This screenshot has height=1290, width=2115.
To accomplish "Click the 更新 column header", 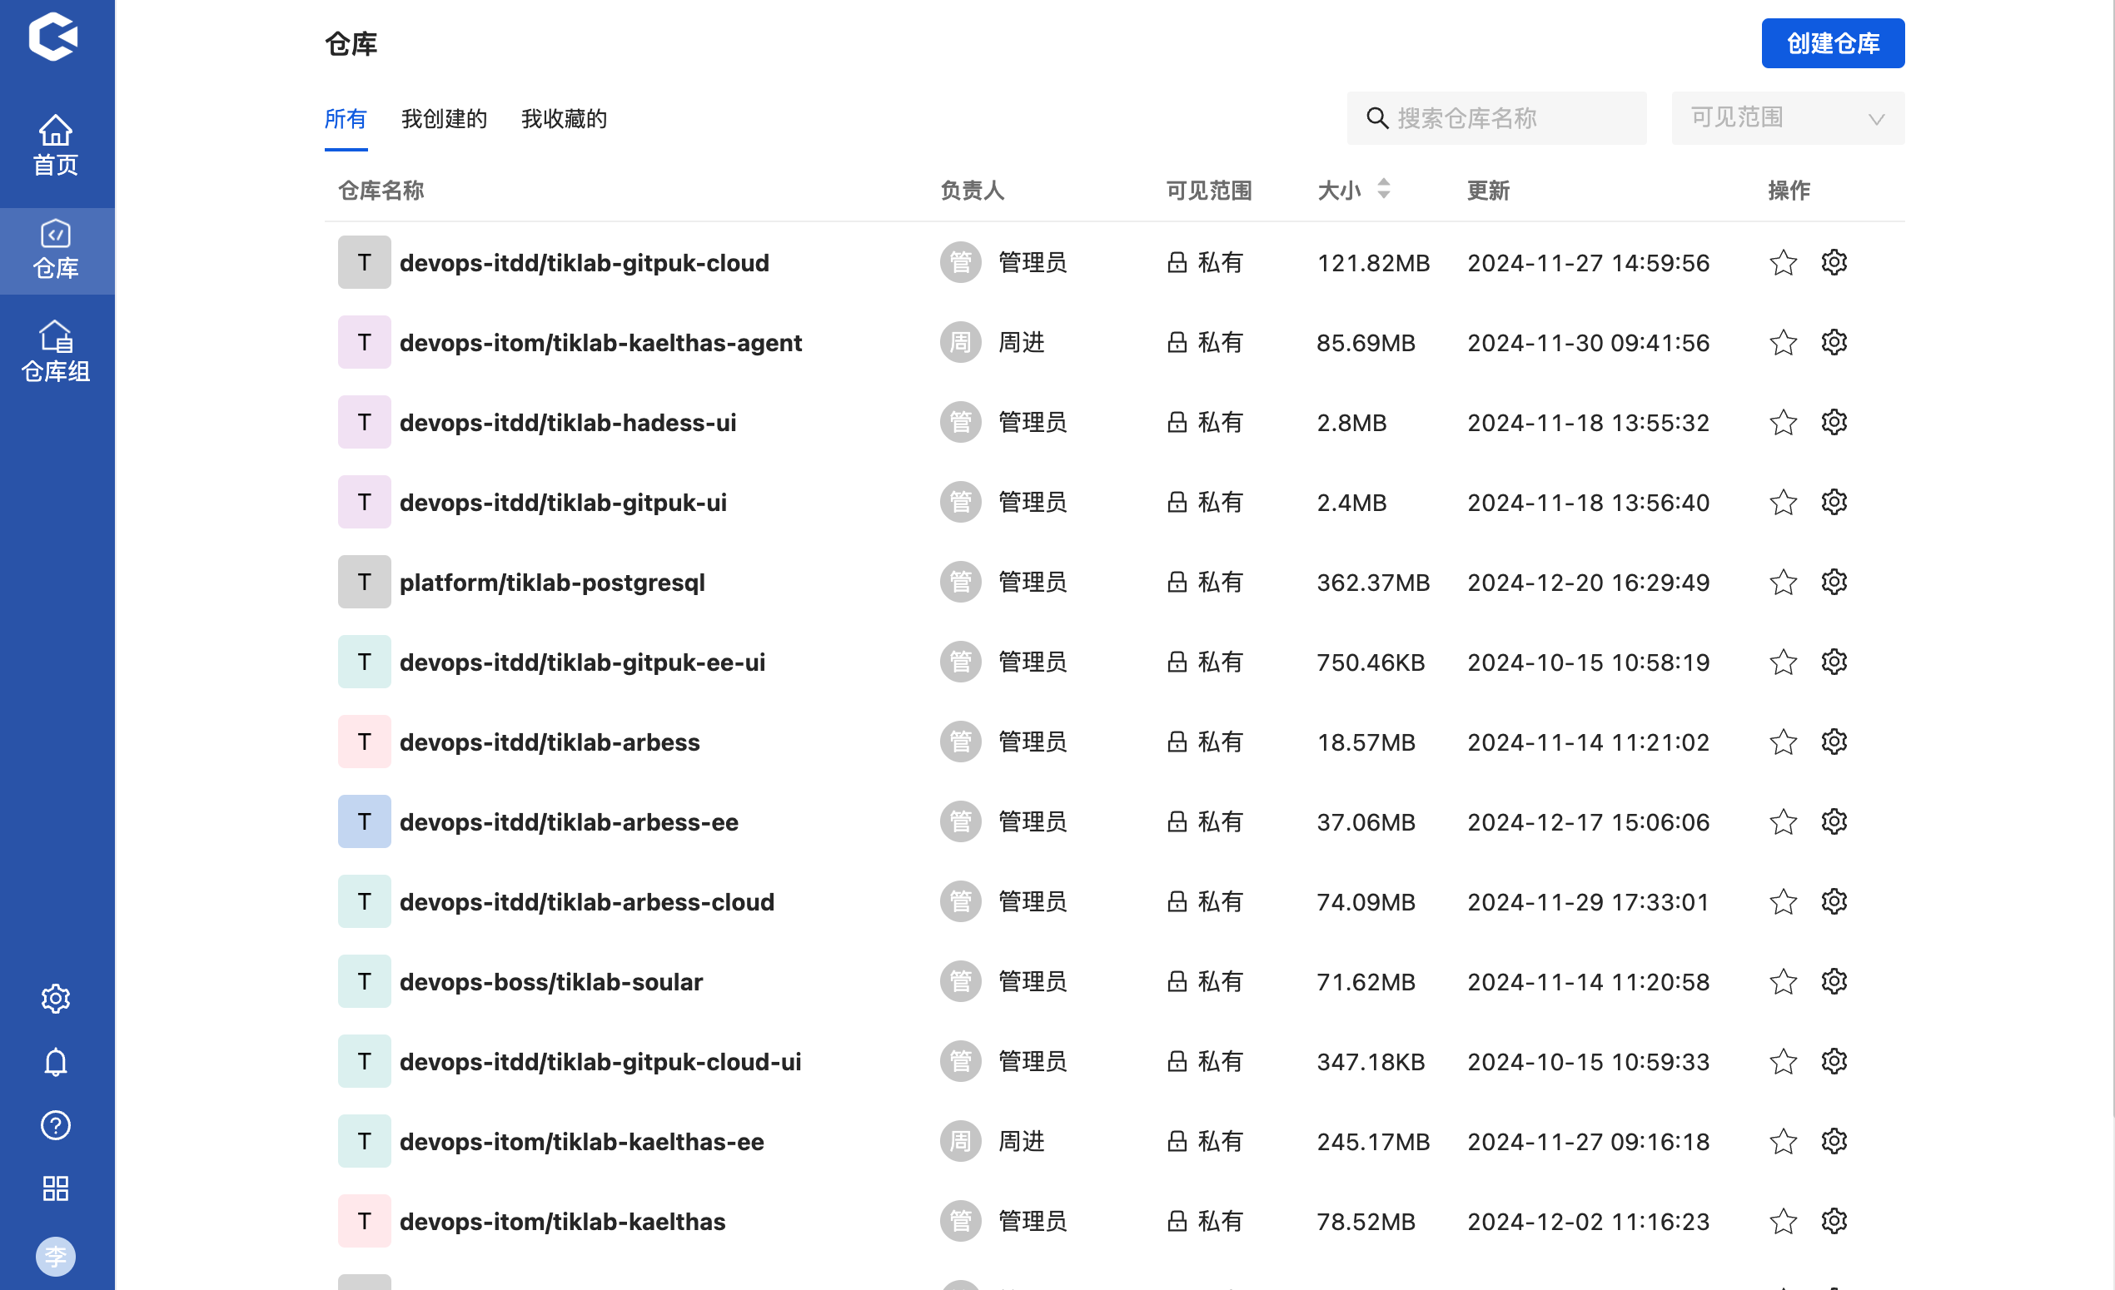I will pyautogui.click(x=1487, y=190).
